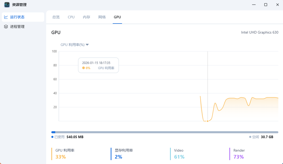Click the Resource Manager app icon
Viewport: 283px width, 164px height.
pos(7,5)
